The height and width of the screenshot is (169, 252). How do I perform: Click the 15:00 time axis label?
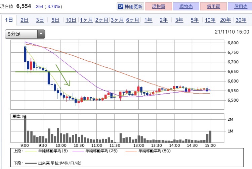pos(210,146)
